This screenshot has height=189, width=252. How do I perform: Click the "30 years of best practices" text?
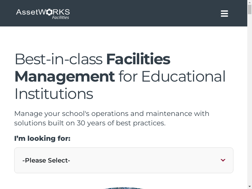pos(121,123)
